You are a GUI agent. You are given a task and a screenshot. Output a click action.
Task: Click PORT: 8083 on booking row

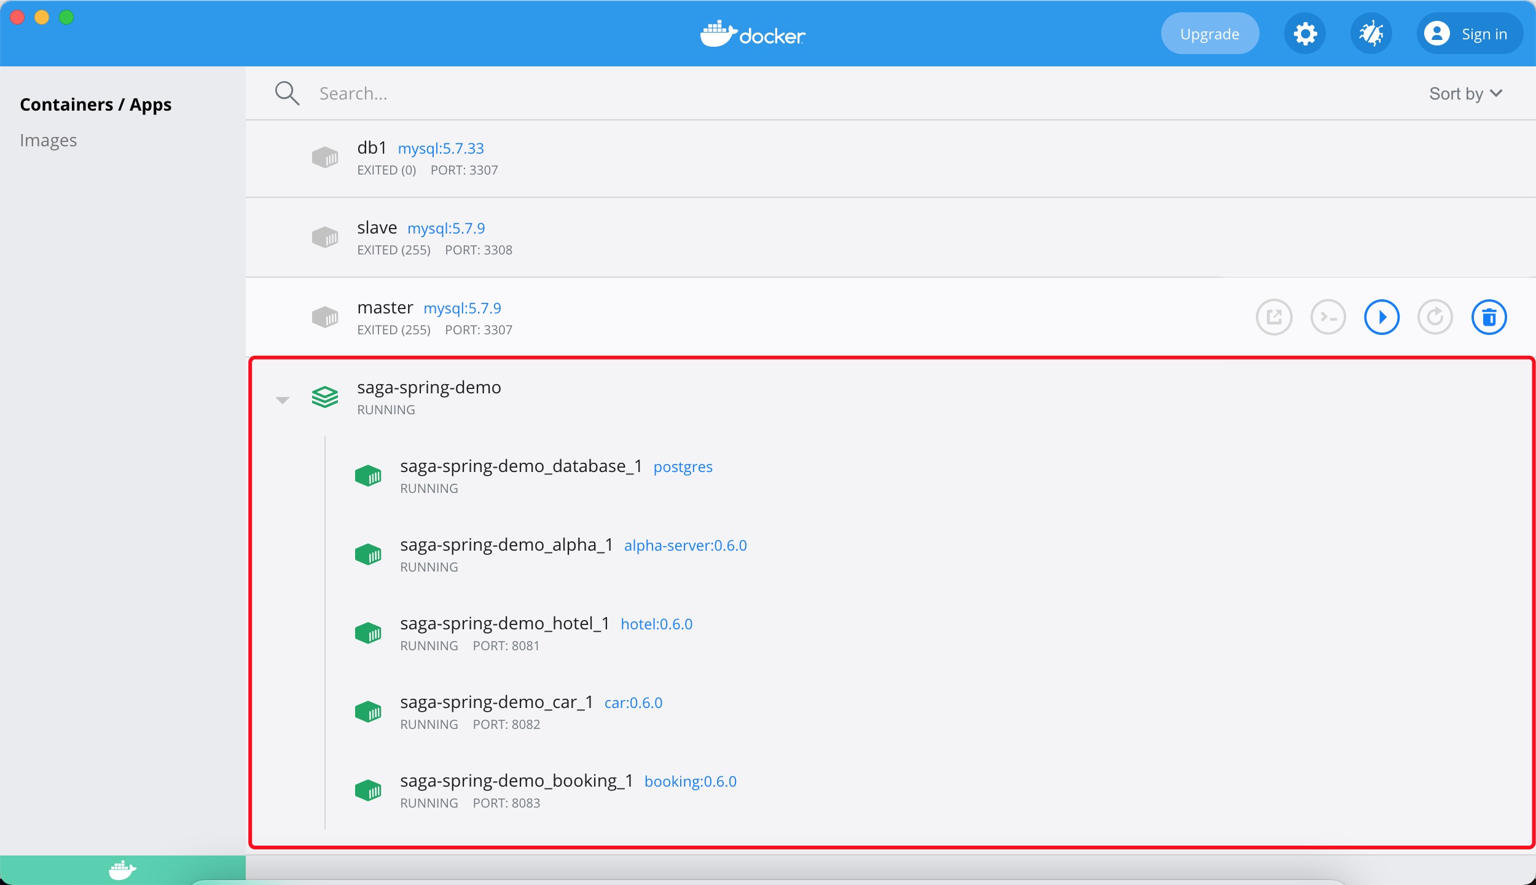click(x=506, y=803)
